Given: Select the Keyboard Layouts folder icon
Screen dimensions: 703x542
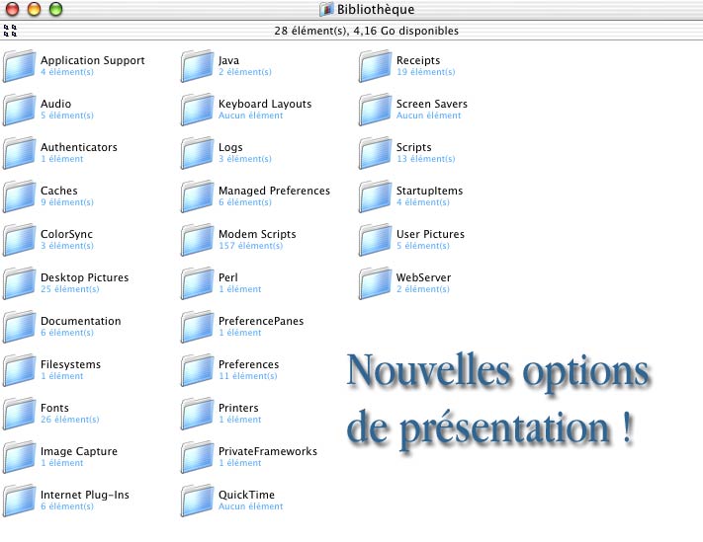Looking at the screenshot, I should 198,110.
